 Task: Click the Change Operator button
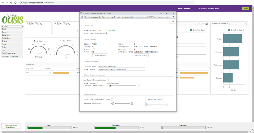coord(100,55)
